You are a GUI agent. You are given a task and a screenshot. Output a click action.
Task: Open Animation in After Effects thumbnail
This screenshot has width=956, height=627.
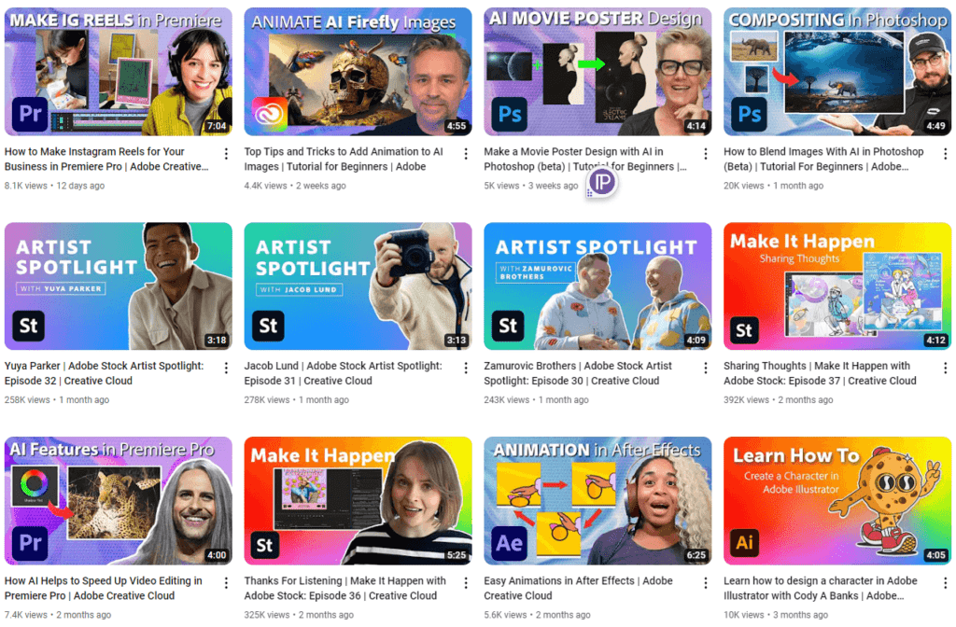click(597, 501)
